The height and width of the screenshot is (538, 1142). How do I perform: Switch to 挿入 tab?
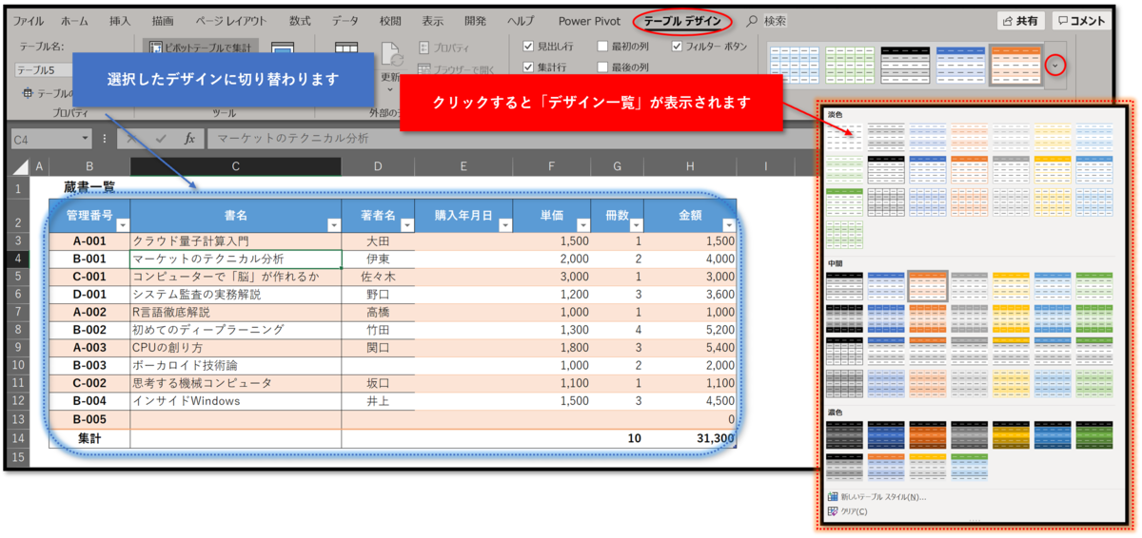pos(120,21)
